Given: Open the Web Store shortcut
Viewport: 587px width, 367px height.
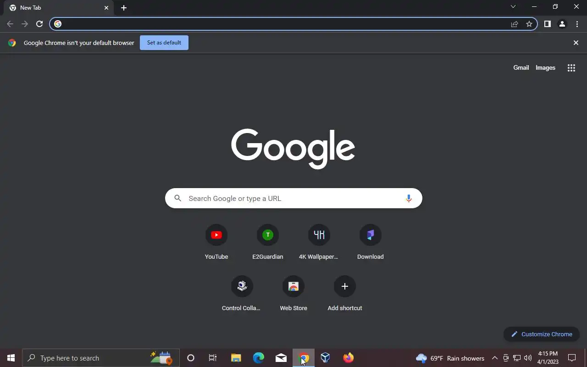Looking at the screenshot, I should pyautogui.click(x=293, y=294).
